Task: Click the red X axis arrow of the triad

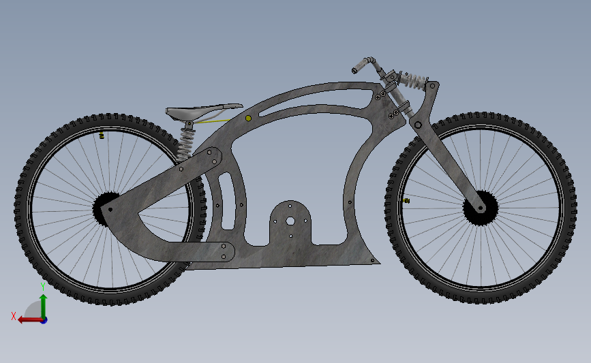Action: point(29,320)
